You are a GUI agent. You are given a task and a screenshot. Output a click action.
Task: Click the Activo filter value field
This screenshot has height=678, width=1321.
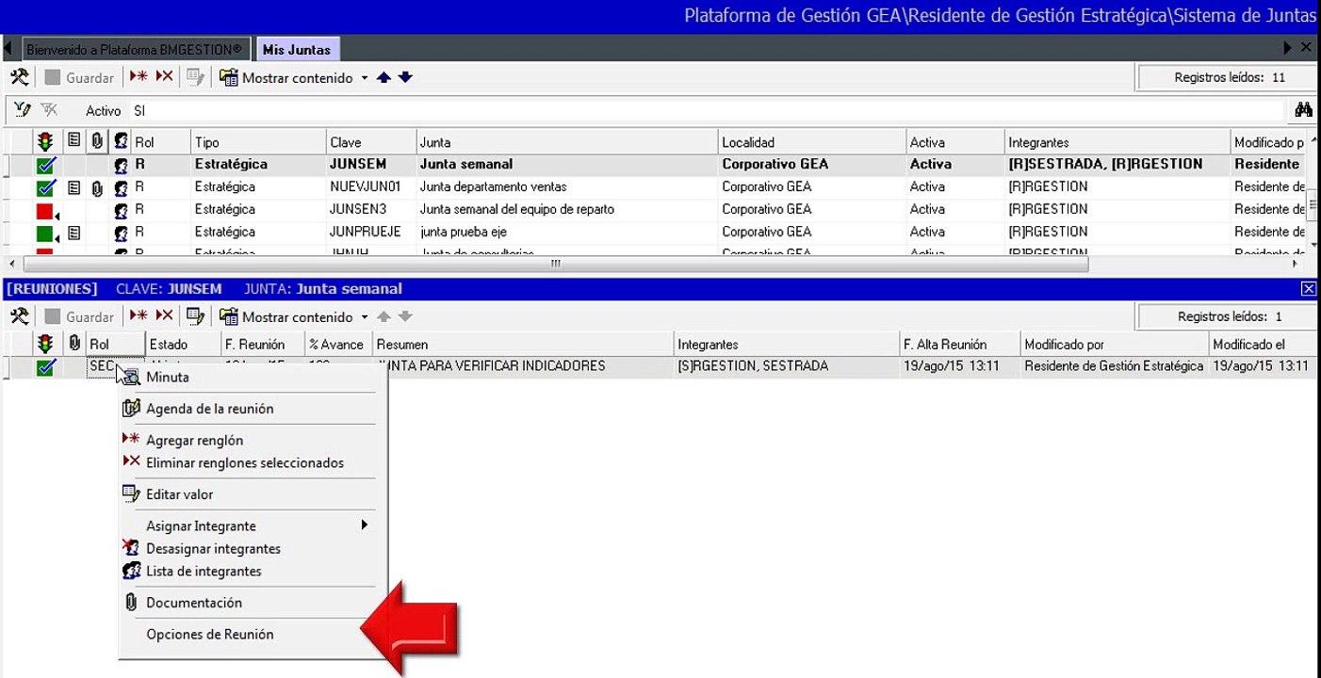pyautogui.click(x=707, y=111)
